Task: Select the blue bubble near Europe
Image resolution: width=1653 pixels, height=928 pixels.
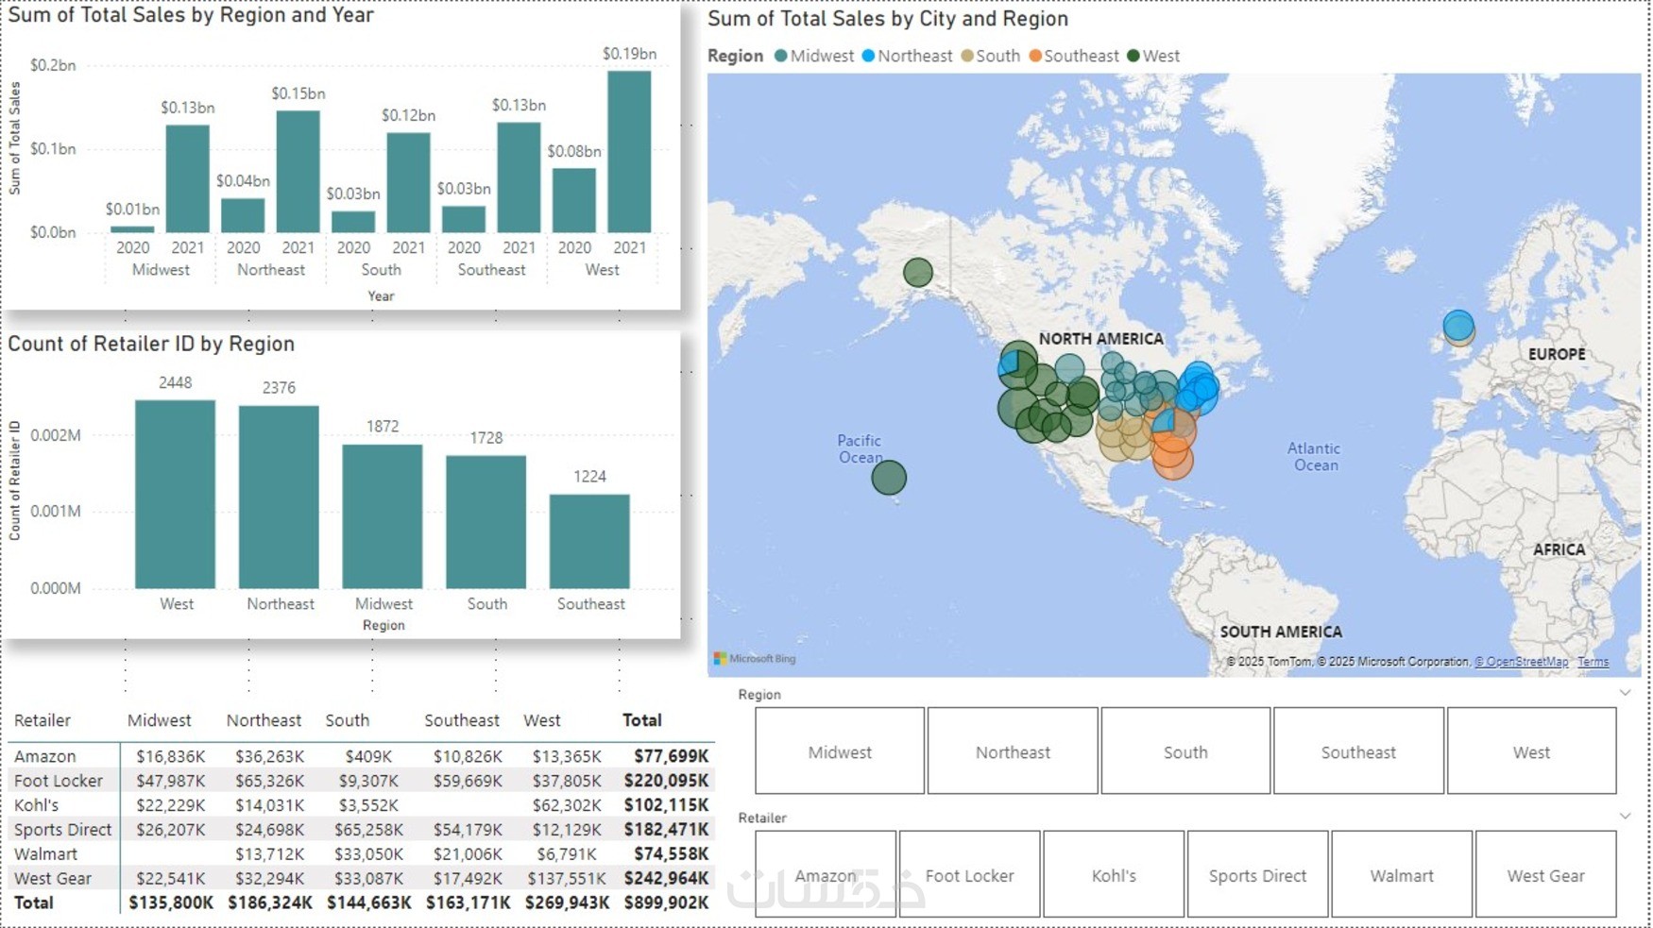Action: 1458,326
